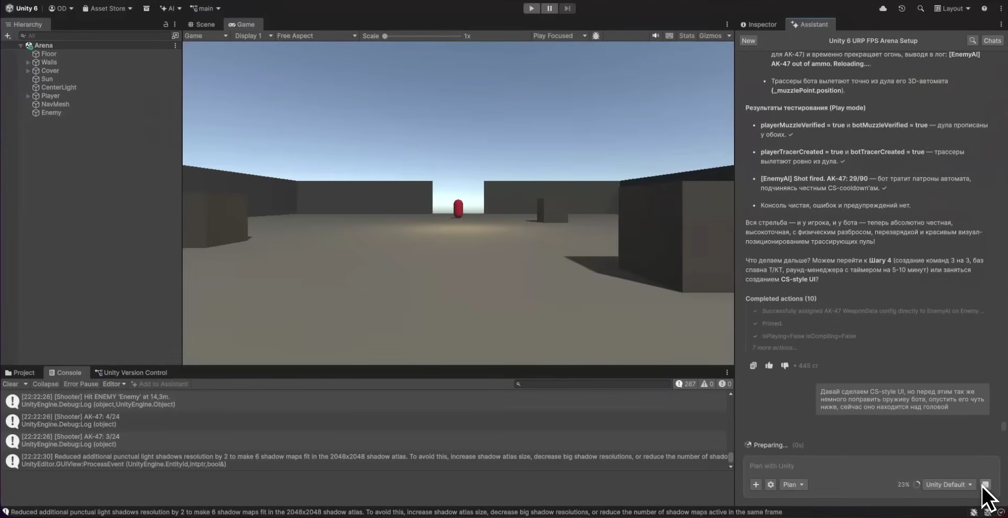Open the Arena scene options menu
The image size is (1008, 518).
pos(175,46)
